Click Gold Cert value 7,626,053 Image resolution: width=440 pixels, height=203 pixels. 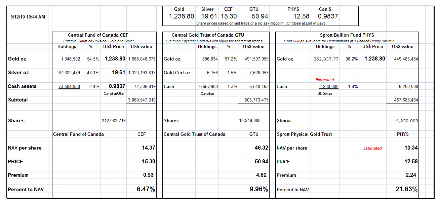pyautogui.click(x=258, y=73)
